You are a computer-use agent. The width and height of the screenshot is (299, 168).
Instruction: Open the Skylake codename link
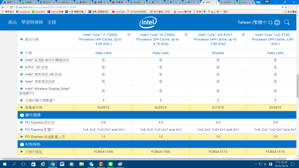click(x=218, y=53)
